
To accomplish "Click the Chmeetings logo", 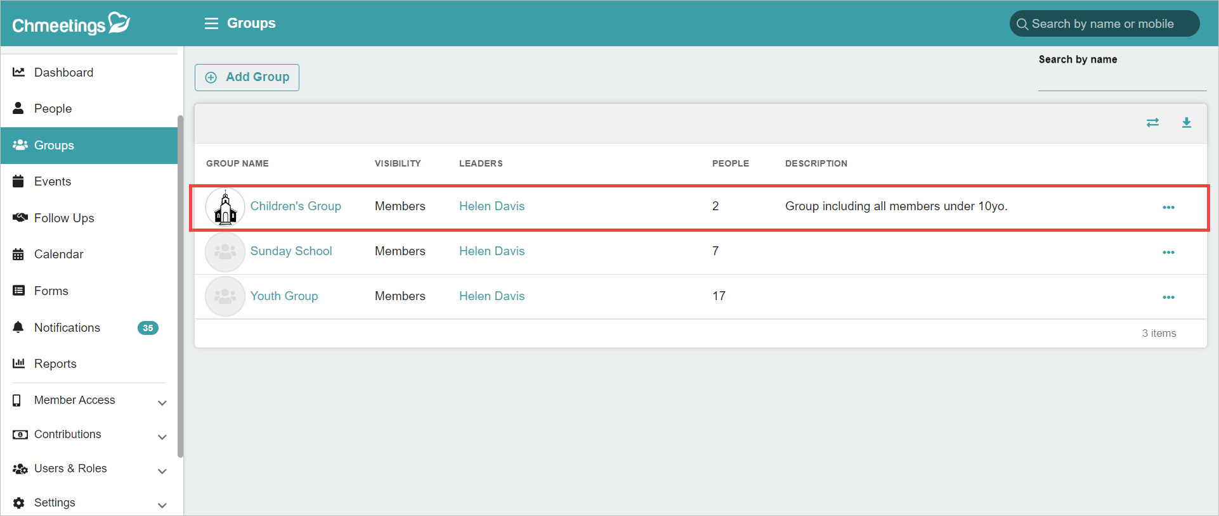I will (71, 23).
